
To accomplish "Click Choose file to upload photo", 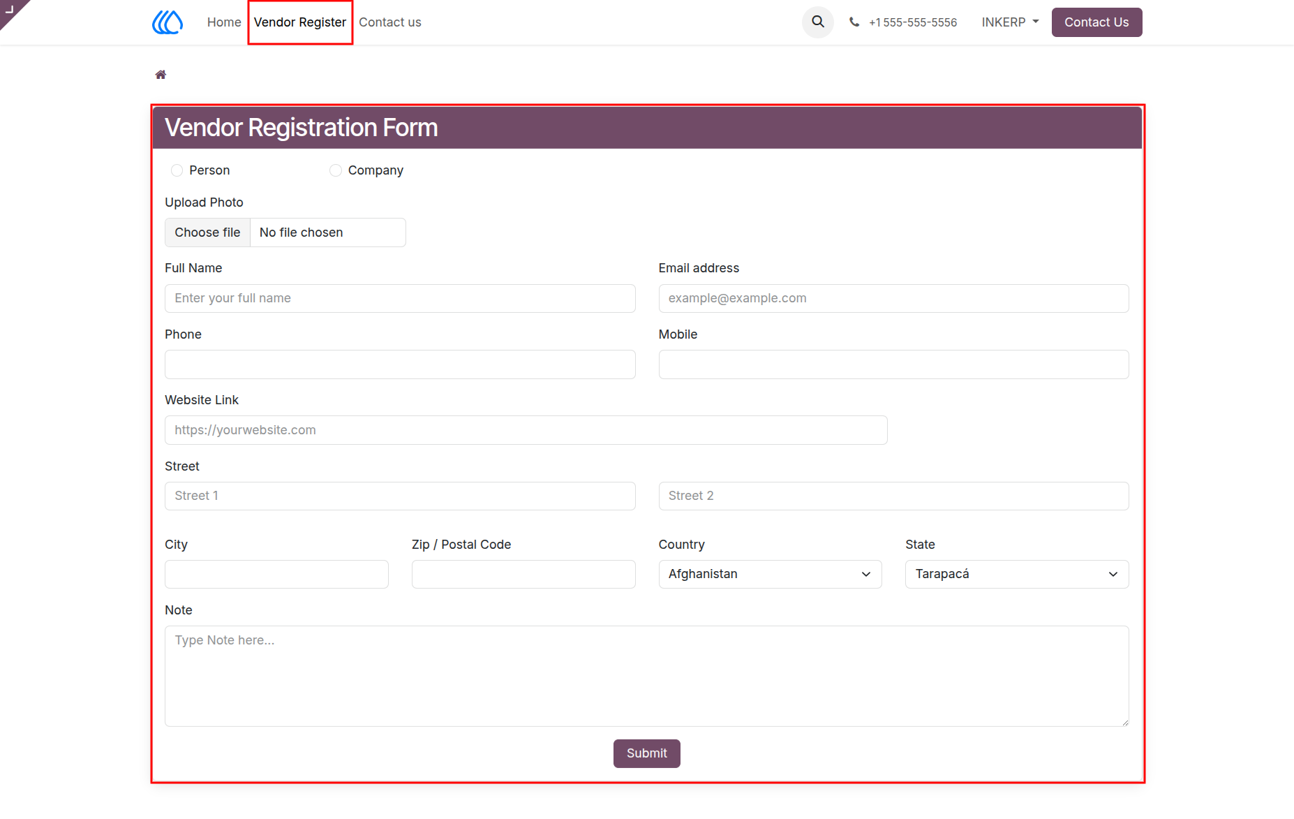I will pyautogui.click(x=207, y=233).
